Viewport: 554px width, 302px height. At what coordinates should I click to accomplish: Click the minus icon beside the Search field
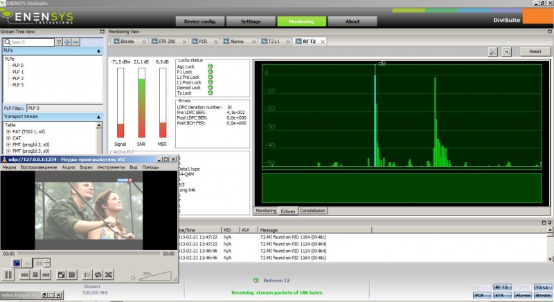[75, 42]
